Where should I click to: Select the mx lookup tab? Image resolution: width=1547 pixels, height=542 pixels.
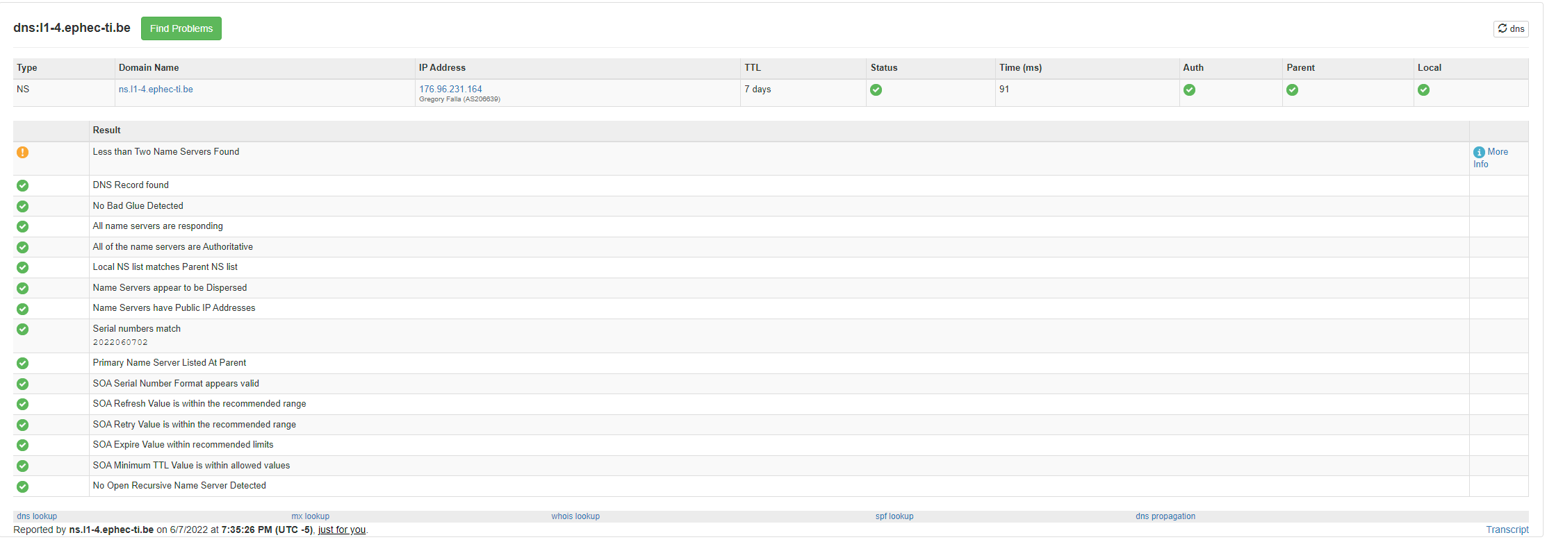click(311, 516)
